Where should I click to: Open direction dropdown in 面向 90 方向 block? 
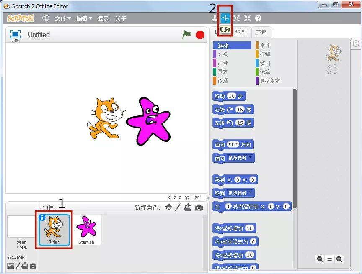237,144
